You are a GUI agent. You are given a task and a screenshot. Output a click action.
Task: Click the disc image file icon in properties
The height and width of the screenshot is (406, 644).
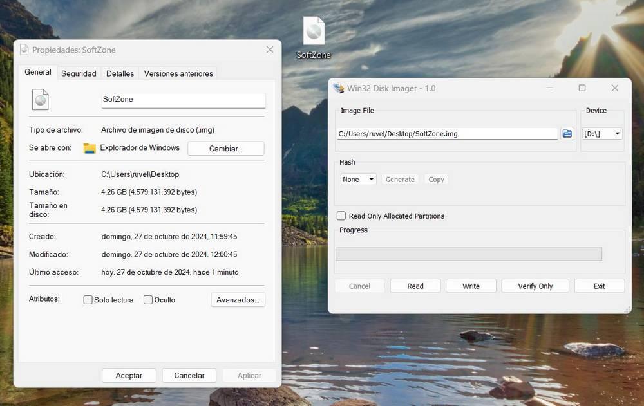[x=40, y=99]
